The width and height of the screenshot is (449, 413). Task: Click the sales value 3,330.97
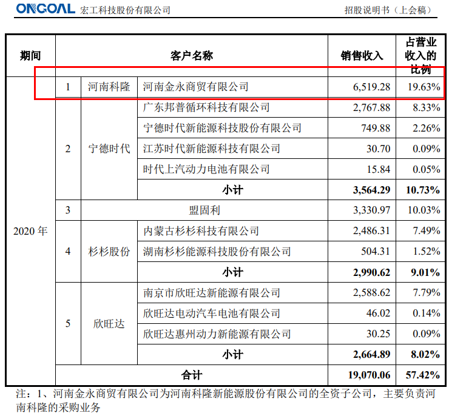pyautogui.click(x=371, y=210)
